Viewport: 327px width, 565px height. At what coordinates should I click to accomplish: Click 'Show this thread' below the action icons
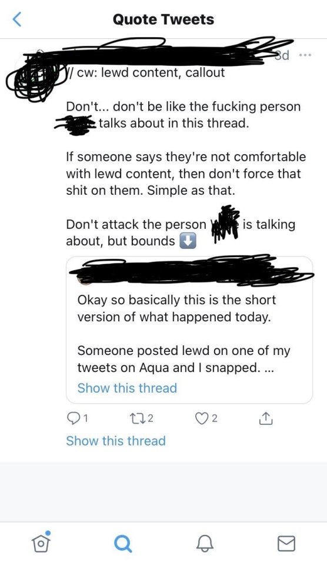click(x=116, y=441)
